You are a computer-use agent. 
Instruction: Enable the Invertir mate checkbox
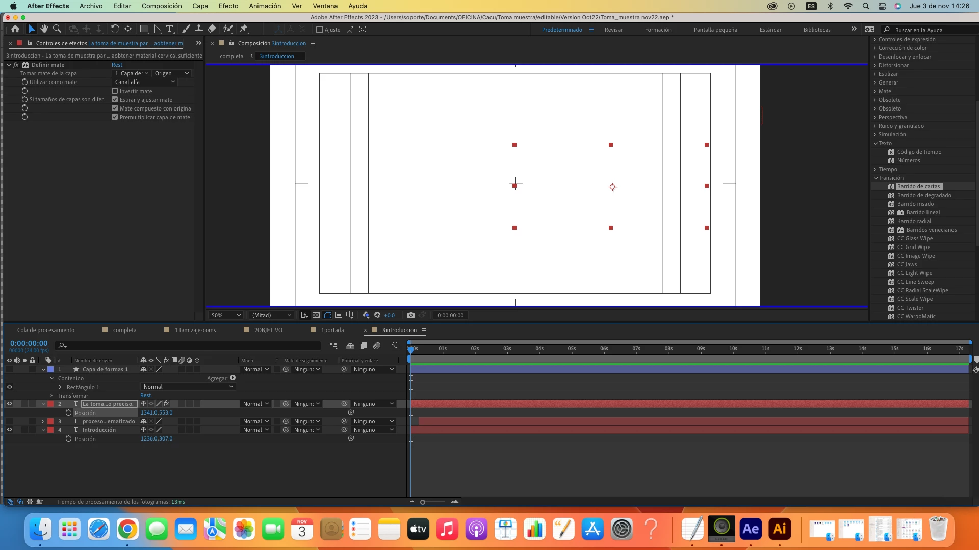[x=115, y=91]
